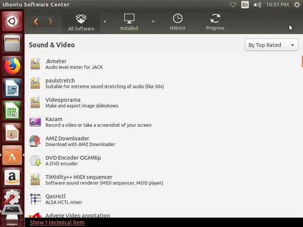Open the network indicator in the top panel
303x227 pixels.
(x=233, y=5)
